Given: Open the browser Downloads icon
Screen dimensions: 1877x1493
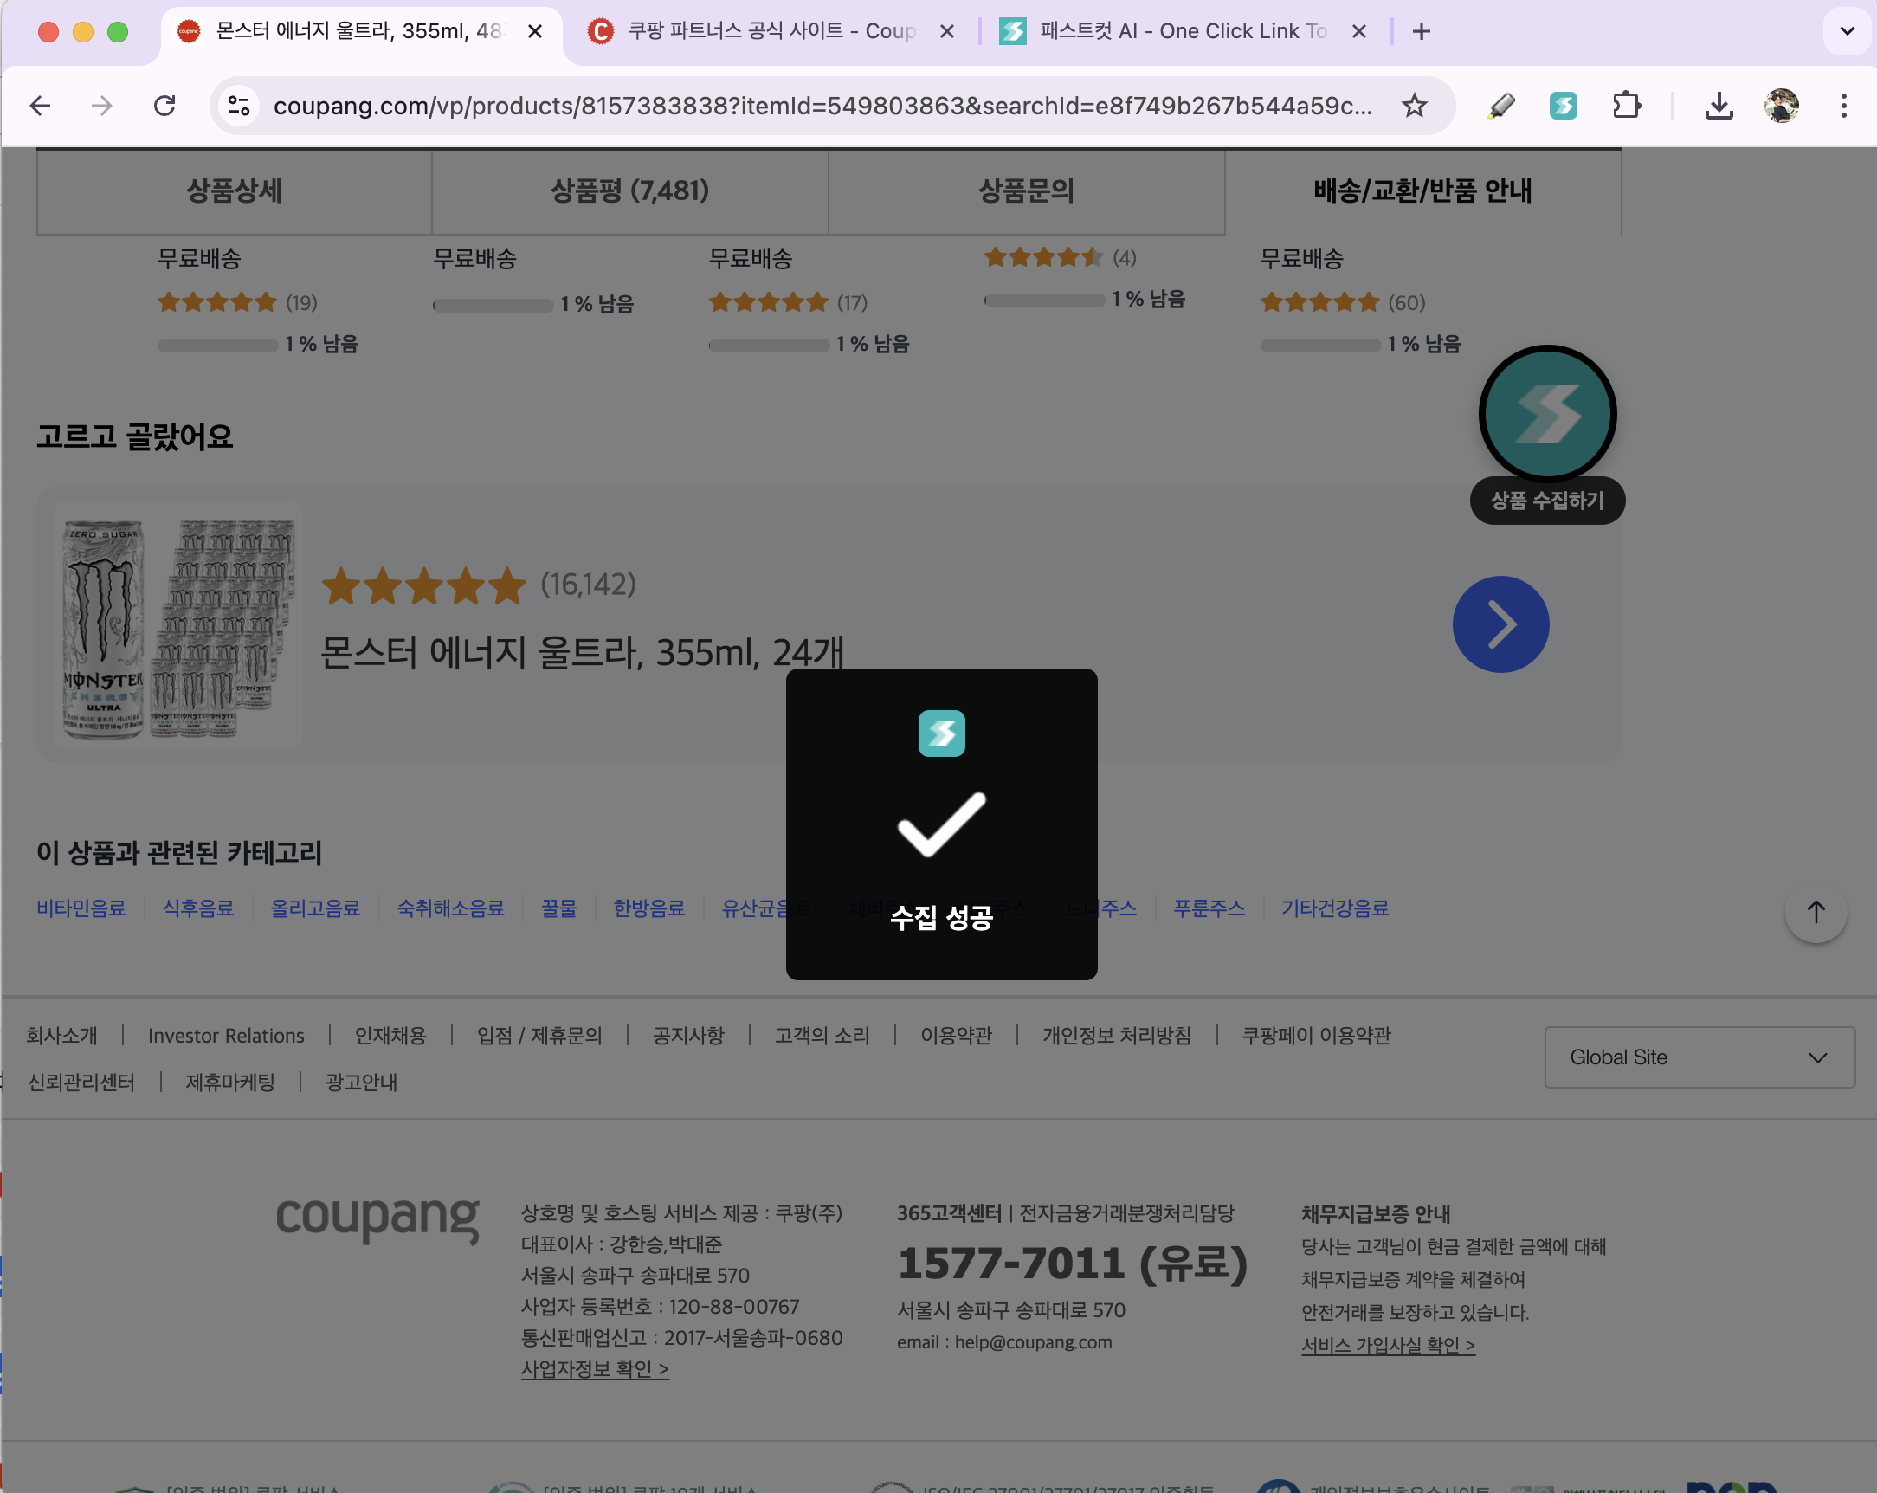Looking at the screenshot, I should pos(1719,107).
